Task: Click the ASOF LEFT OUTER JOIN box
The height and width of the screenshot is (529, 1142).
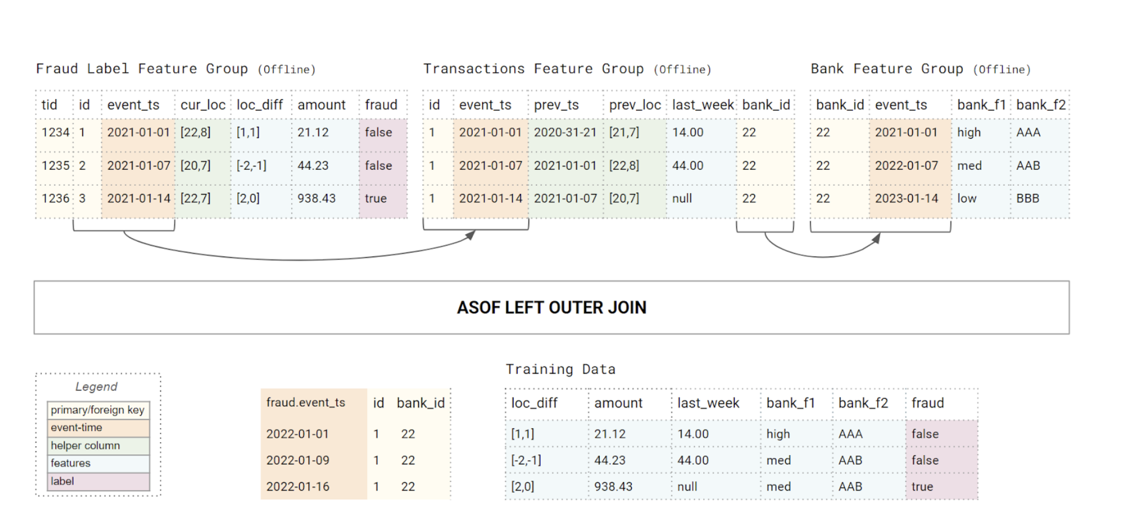Action: 551,308
